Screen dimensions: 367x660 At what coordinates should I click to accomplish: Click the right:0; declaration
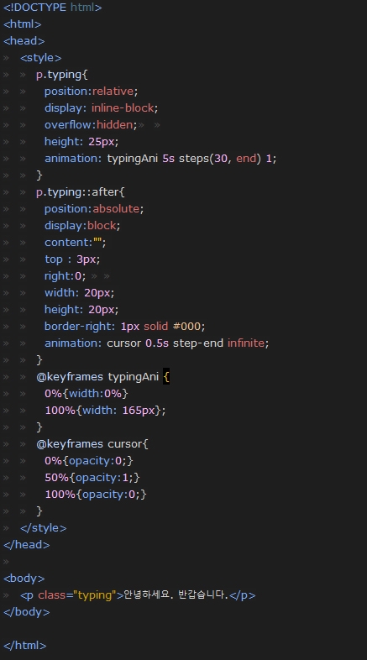coord(66,276)
